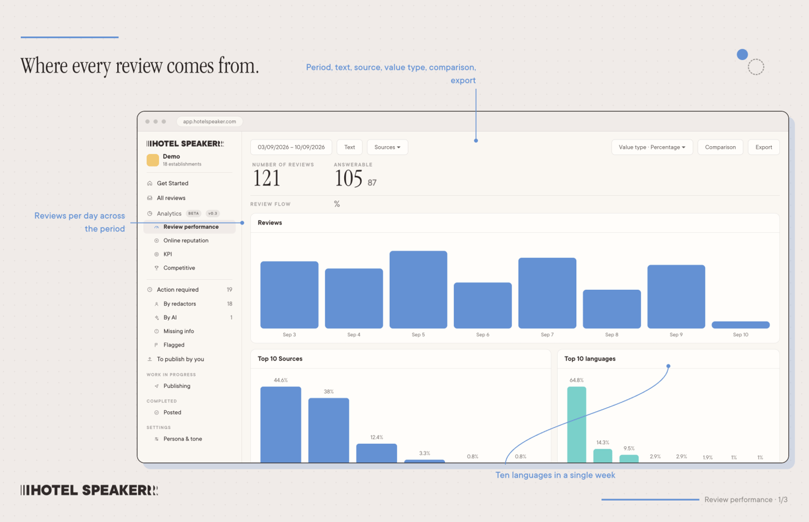Click the Export button
The image size is (809, 522).
coord(764,147)
